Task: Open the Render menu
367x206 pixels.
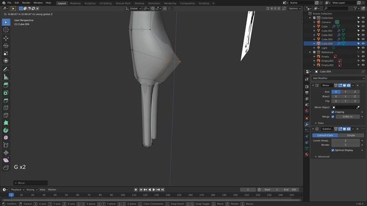Action: pyautogui.click(x=26, y=3)
